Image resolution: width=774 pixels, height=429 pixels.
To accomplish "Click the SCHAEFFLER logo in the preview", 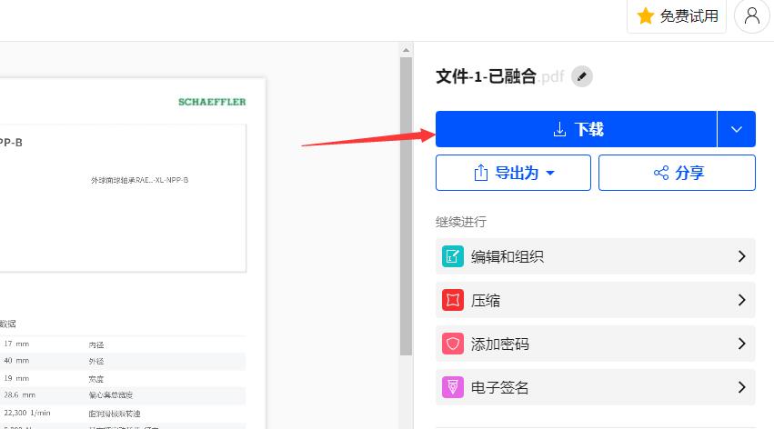I will 212,102.
